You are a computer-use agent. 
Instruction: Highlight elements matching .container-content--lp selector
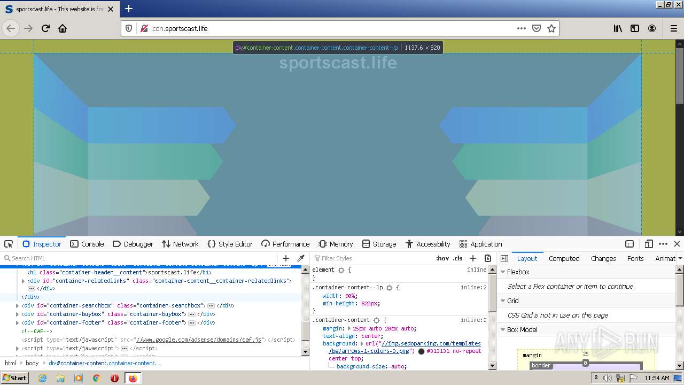click(x=390, y=288)
